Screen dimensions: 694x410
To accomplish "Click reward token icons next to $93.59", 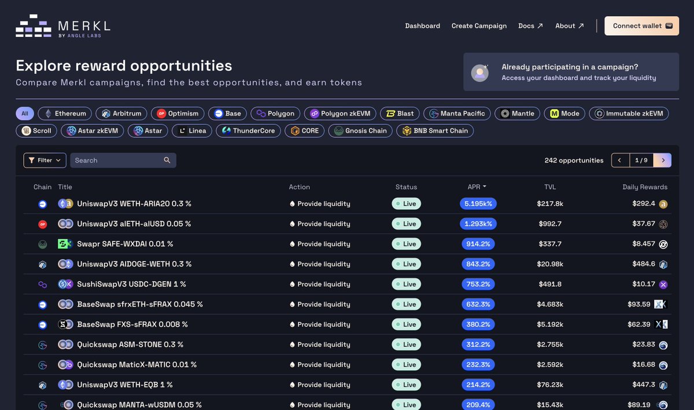I will coord(661,304).
